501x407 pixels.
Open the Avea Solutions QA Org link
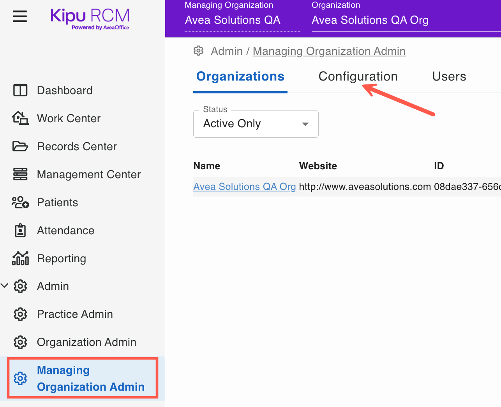click(244, 187)
